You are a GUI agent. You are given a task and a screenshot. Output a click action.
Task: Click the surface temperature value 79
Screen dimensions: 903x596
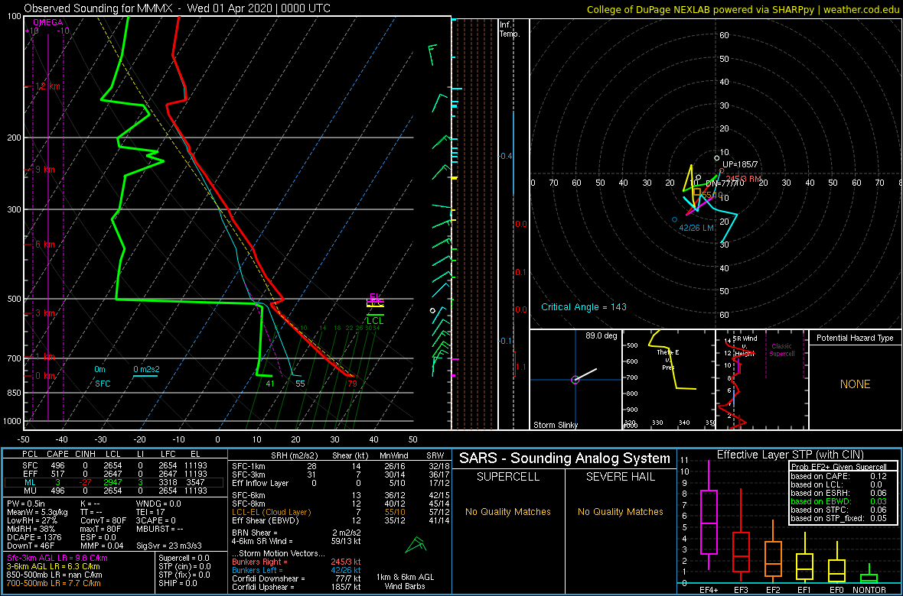point(352,383)
